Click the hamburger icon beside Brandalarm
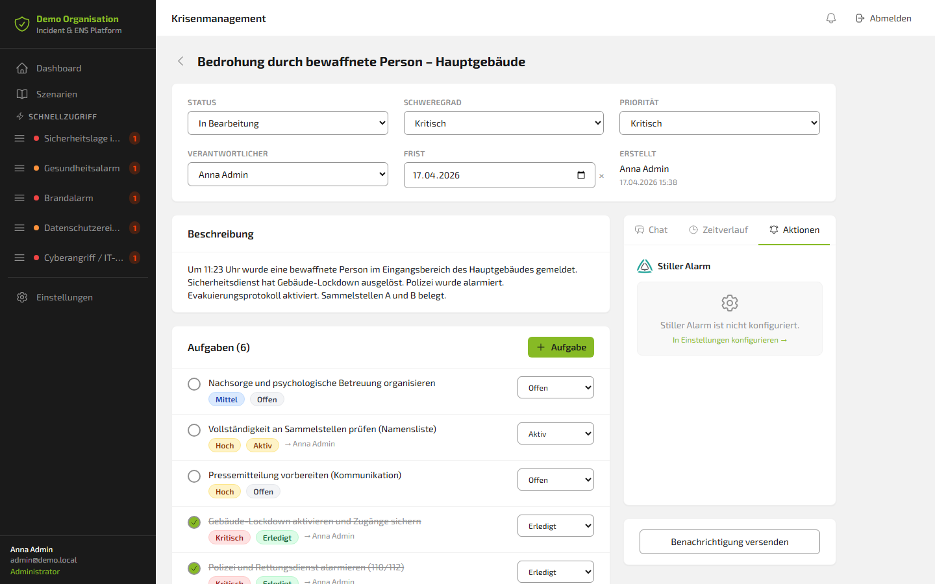 pyautogui.click(x=19, y=198)
